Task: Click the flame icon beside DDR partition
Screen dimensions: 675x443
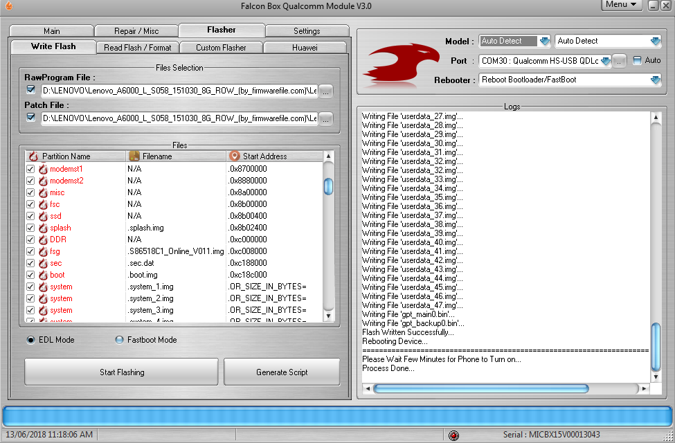Action: (43, 239)
